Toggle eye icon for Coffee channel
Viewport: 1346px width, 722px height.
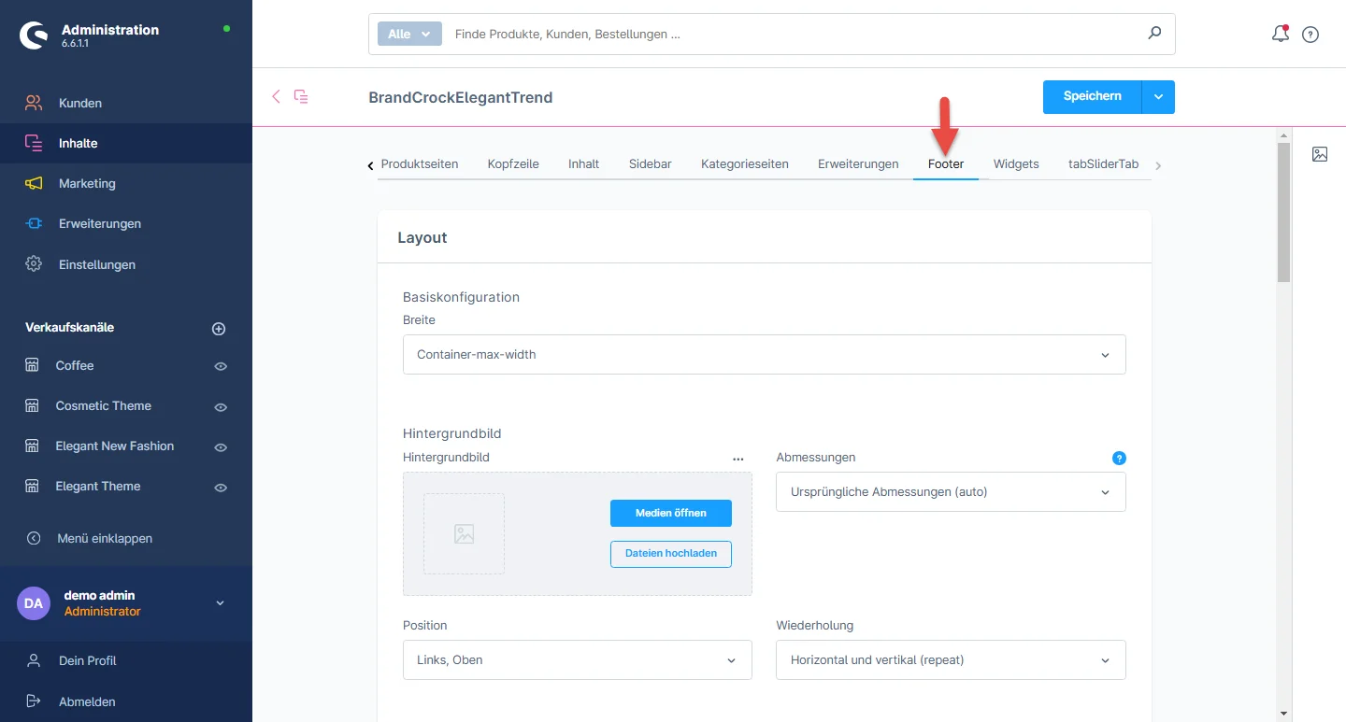[x=221, y=366]
